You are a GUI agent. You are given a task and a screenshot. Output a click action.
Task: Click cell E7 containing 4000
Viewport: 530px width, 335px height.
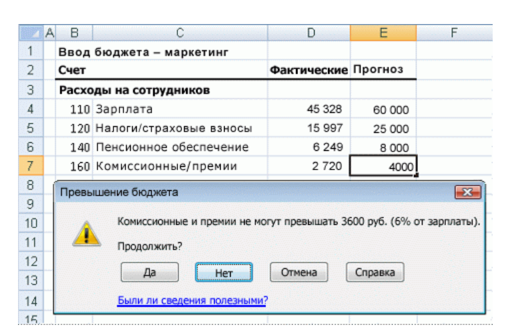pyautogui.click(x=383, y=167)
